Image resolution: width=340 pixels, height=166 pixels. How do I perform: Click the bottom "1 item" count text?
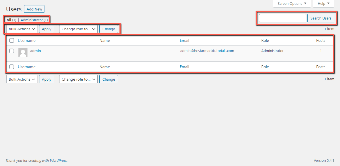coord(329,79)
